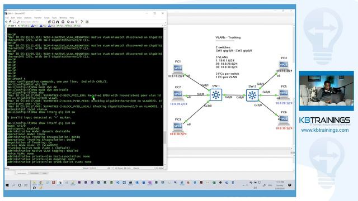This screenshot has height=201, width=358.
Task: Switch to the SW-2 session tab
Action: click(25, 26)
